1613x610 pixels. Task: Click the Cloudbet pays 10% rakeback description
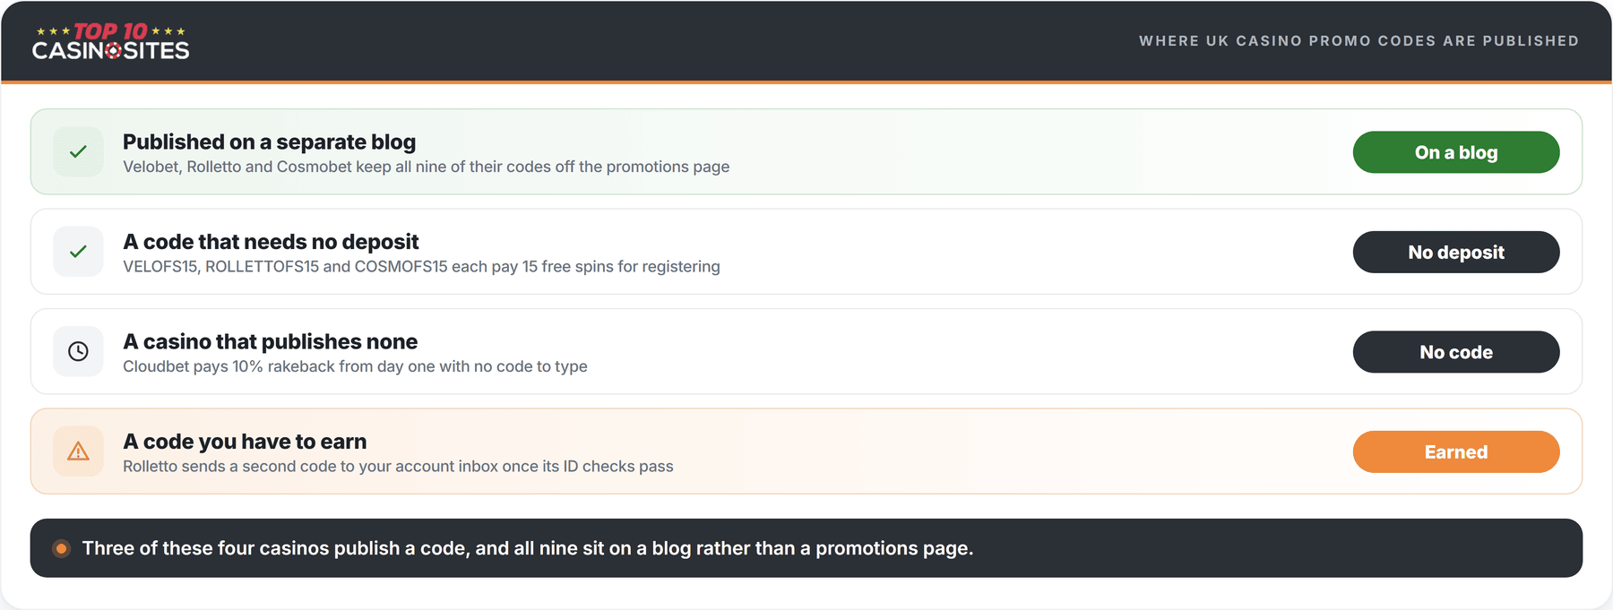[x=355, y=366]
